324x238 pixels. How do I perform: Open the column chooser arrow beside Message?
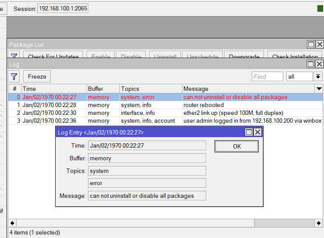click(319, 89)
